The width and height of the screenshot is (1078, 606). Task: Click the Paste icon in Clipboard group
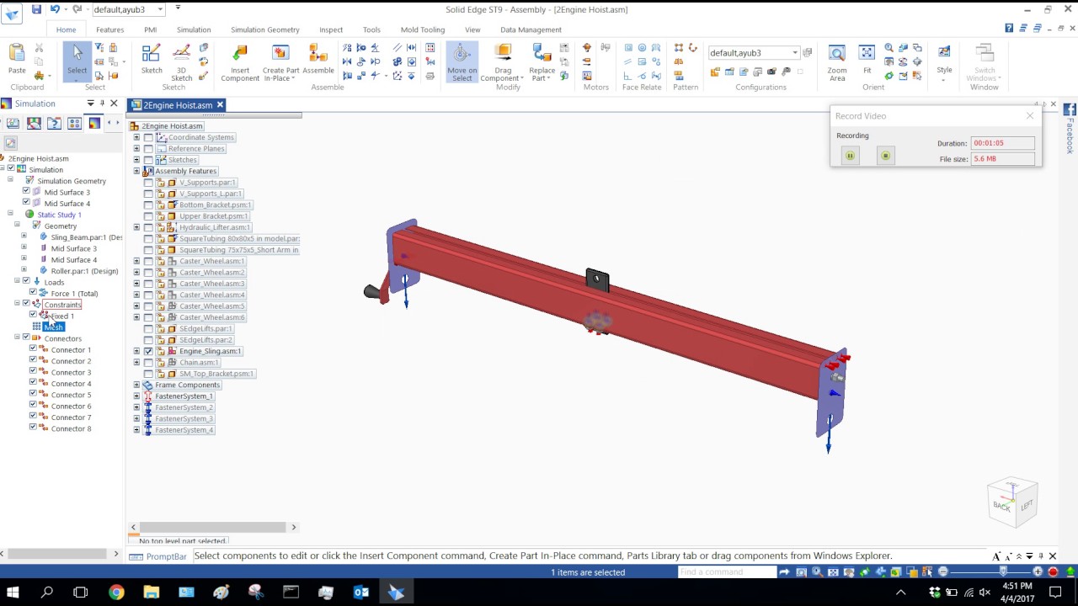click(x=17, y=54)
